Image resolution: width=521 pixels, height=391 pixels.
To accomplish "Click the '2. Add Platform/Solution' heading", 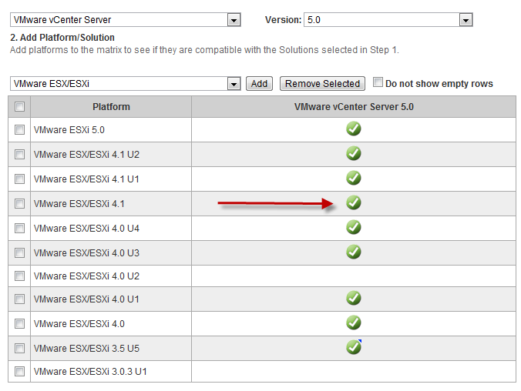I will 62,38.
